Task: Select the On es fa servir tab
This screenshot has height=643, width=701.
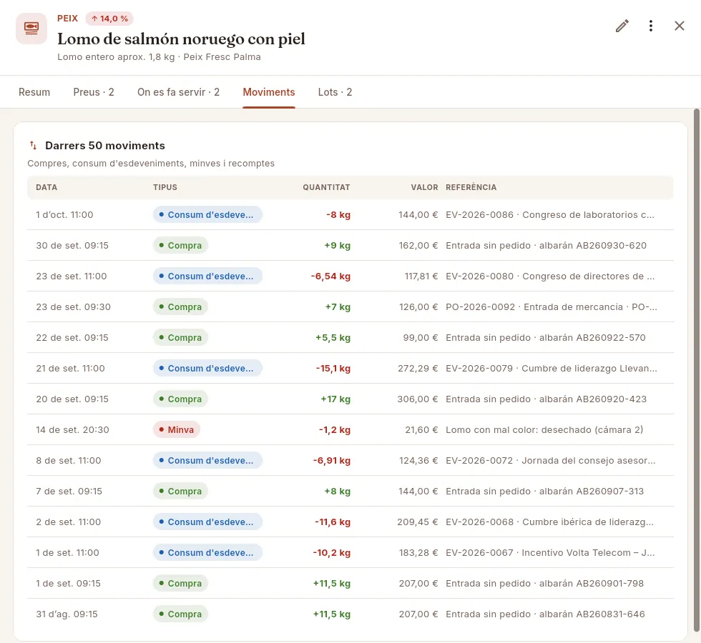Action: pyautogui.click(x=178, y=92)
